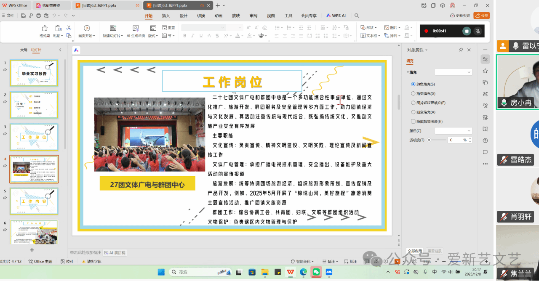Image resolution: width=539 pixels, height=281 pixels.
Task: Click the muted microphone icon in recorder
Action: click(478, 31)
